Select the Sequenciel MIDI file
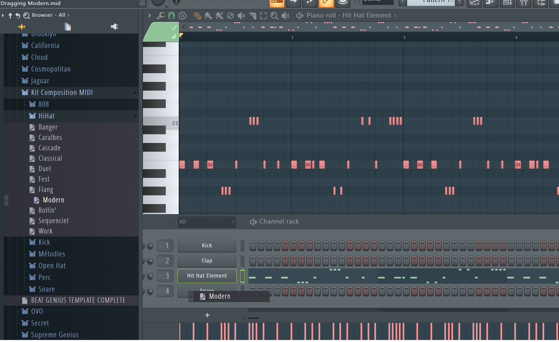Image resolution: width=559 pixels, height=342 pixels. [53, 221]
